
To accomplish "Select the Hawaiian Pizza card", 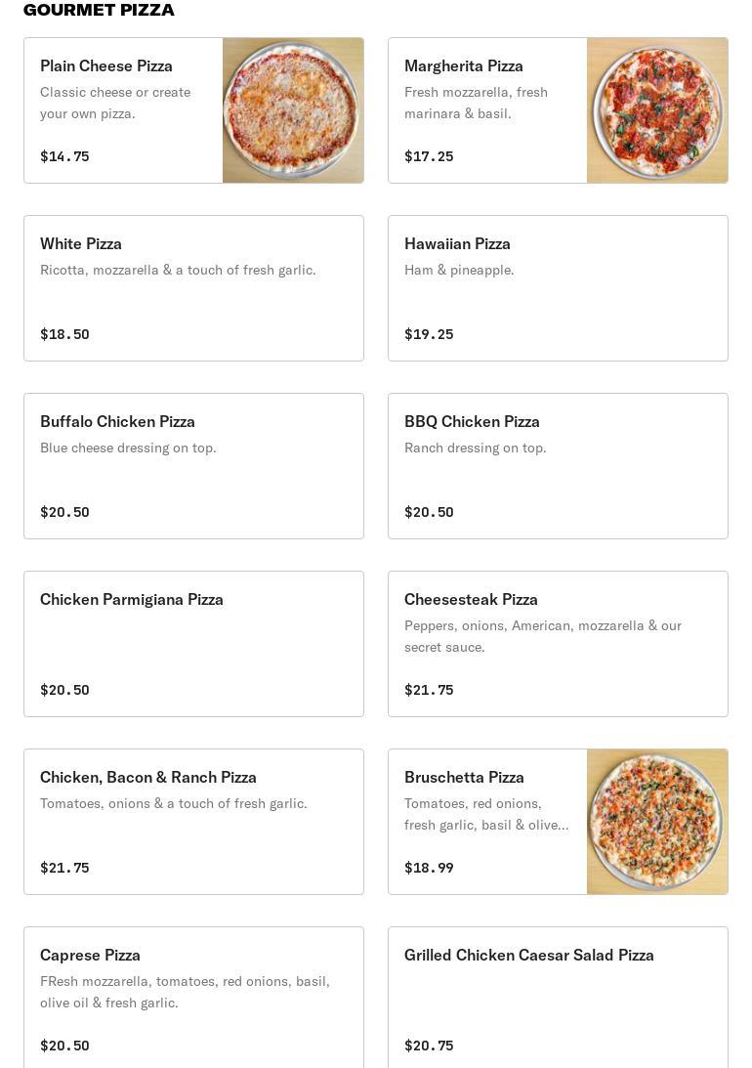I will 558,288.
